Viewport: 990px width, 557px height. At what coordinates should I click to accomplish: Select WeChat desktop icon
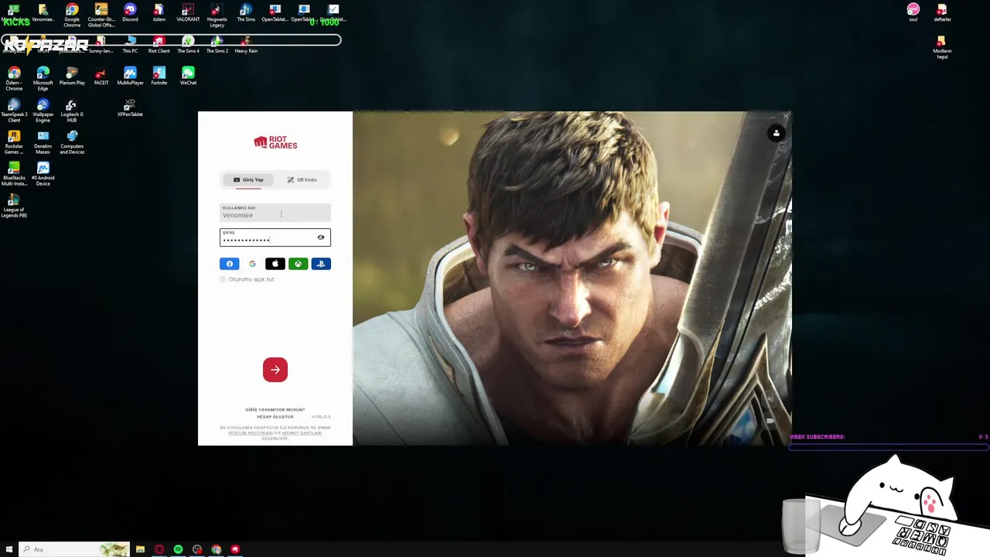188,77
